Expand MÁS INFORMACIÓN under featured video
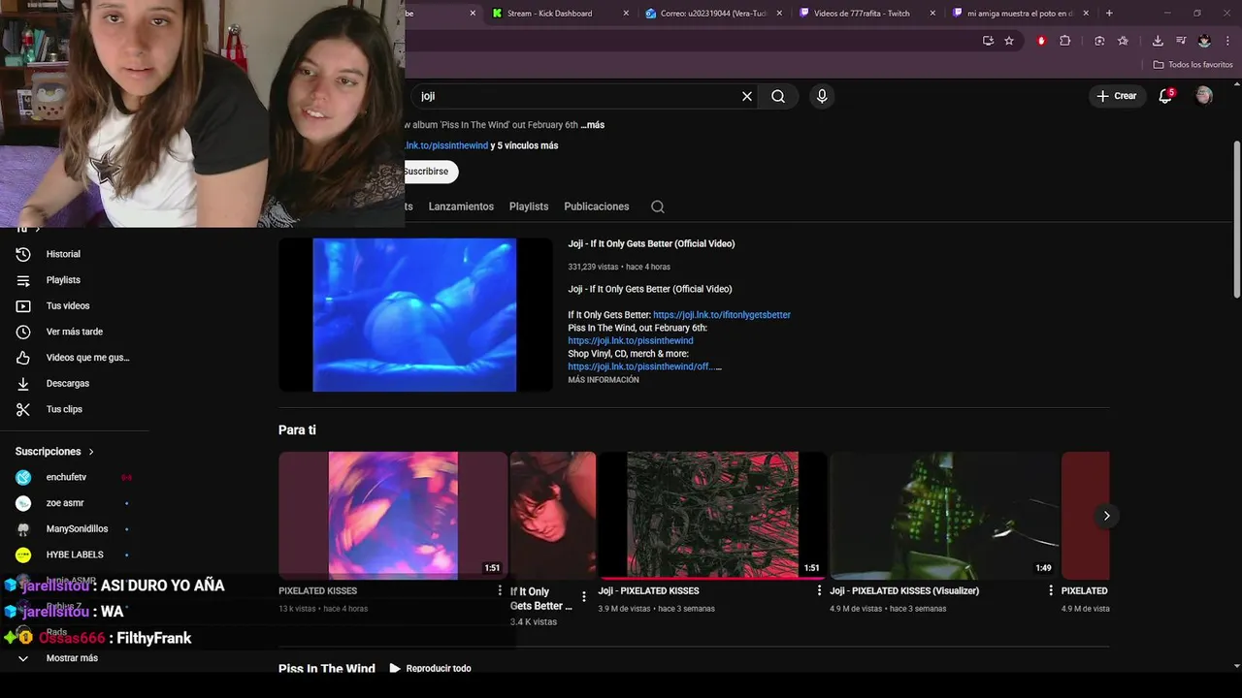The height and width of the screenshot is (698, 1242). (604, 380)
